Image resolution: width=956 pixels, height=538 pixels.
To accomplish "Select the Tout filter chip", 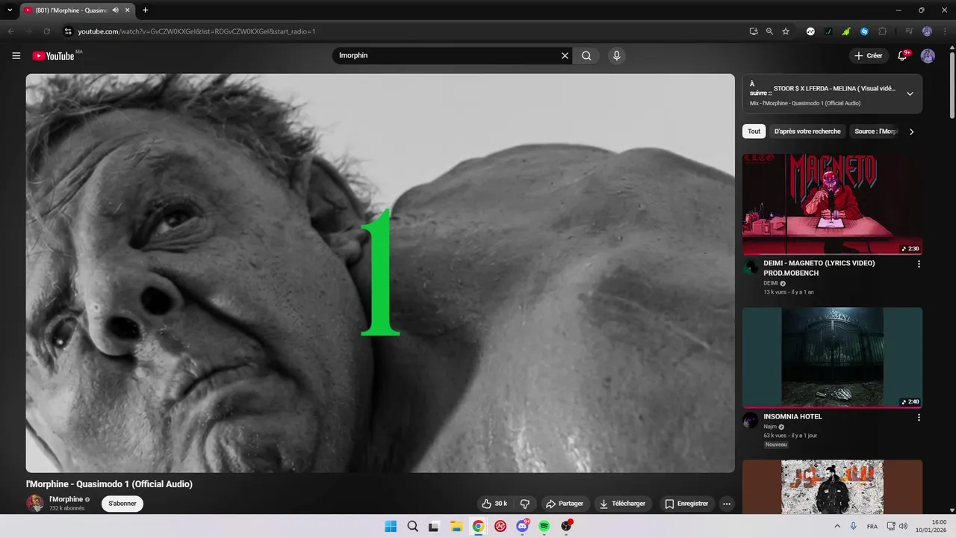I will pos(754,132).
